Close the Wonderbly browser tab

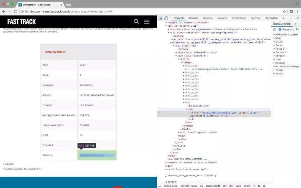point(61,5)
